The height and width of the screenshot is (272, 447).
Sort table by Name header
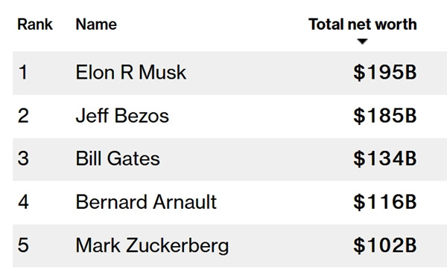(96, 25)
